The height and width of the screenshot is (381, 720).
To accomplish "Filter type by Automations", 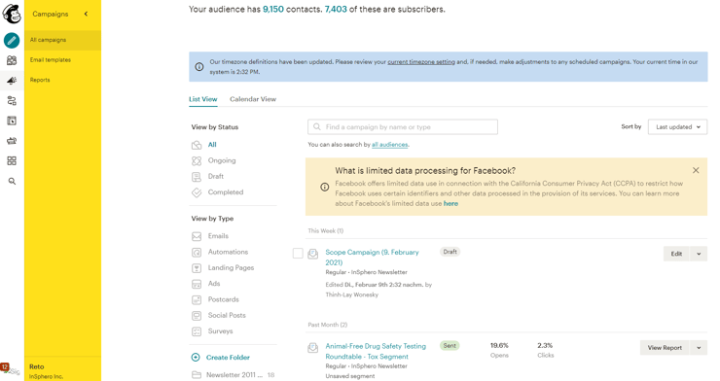I will (228, 252).
